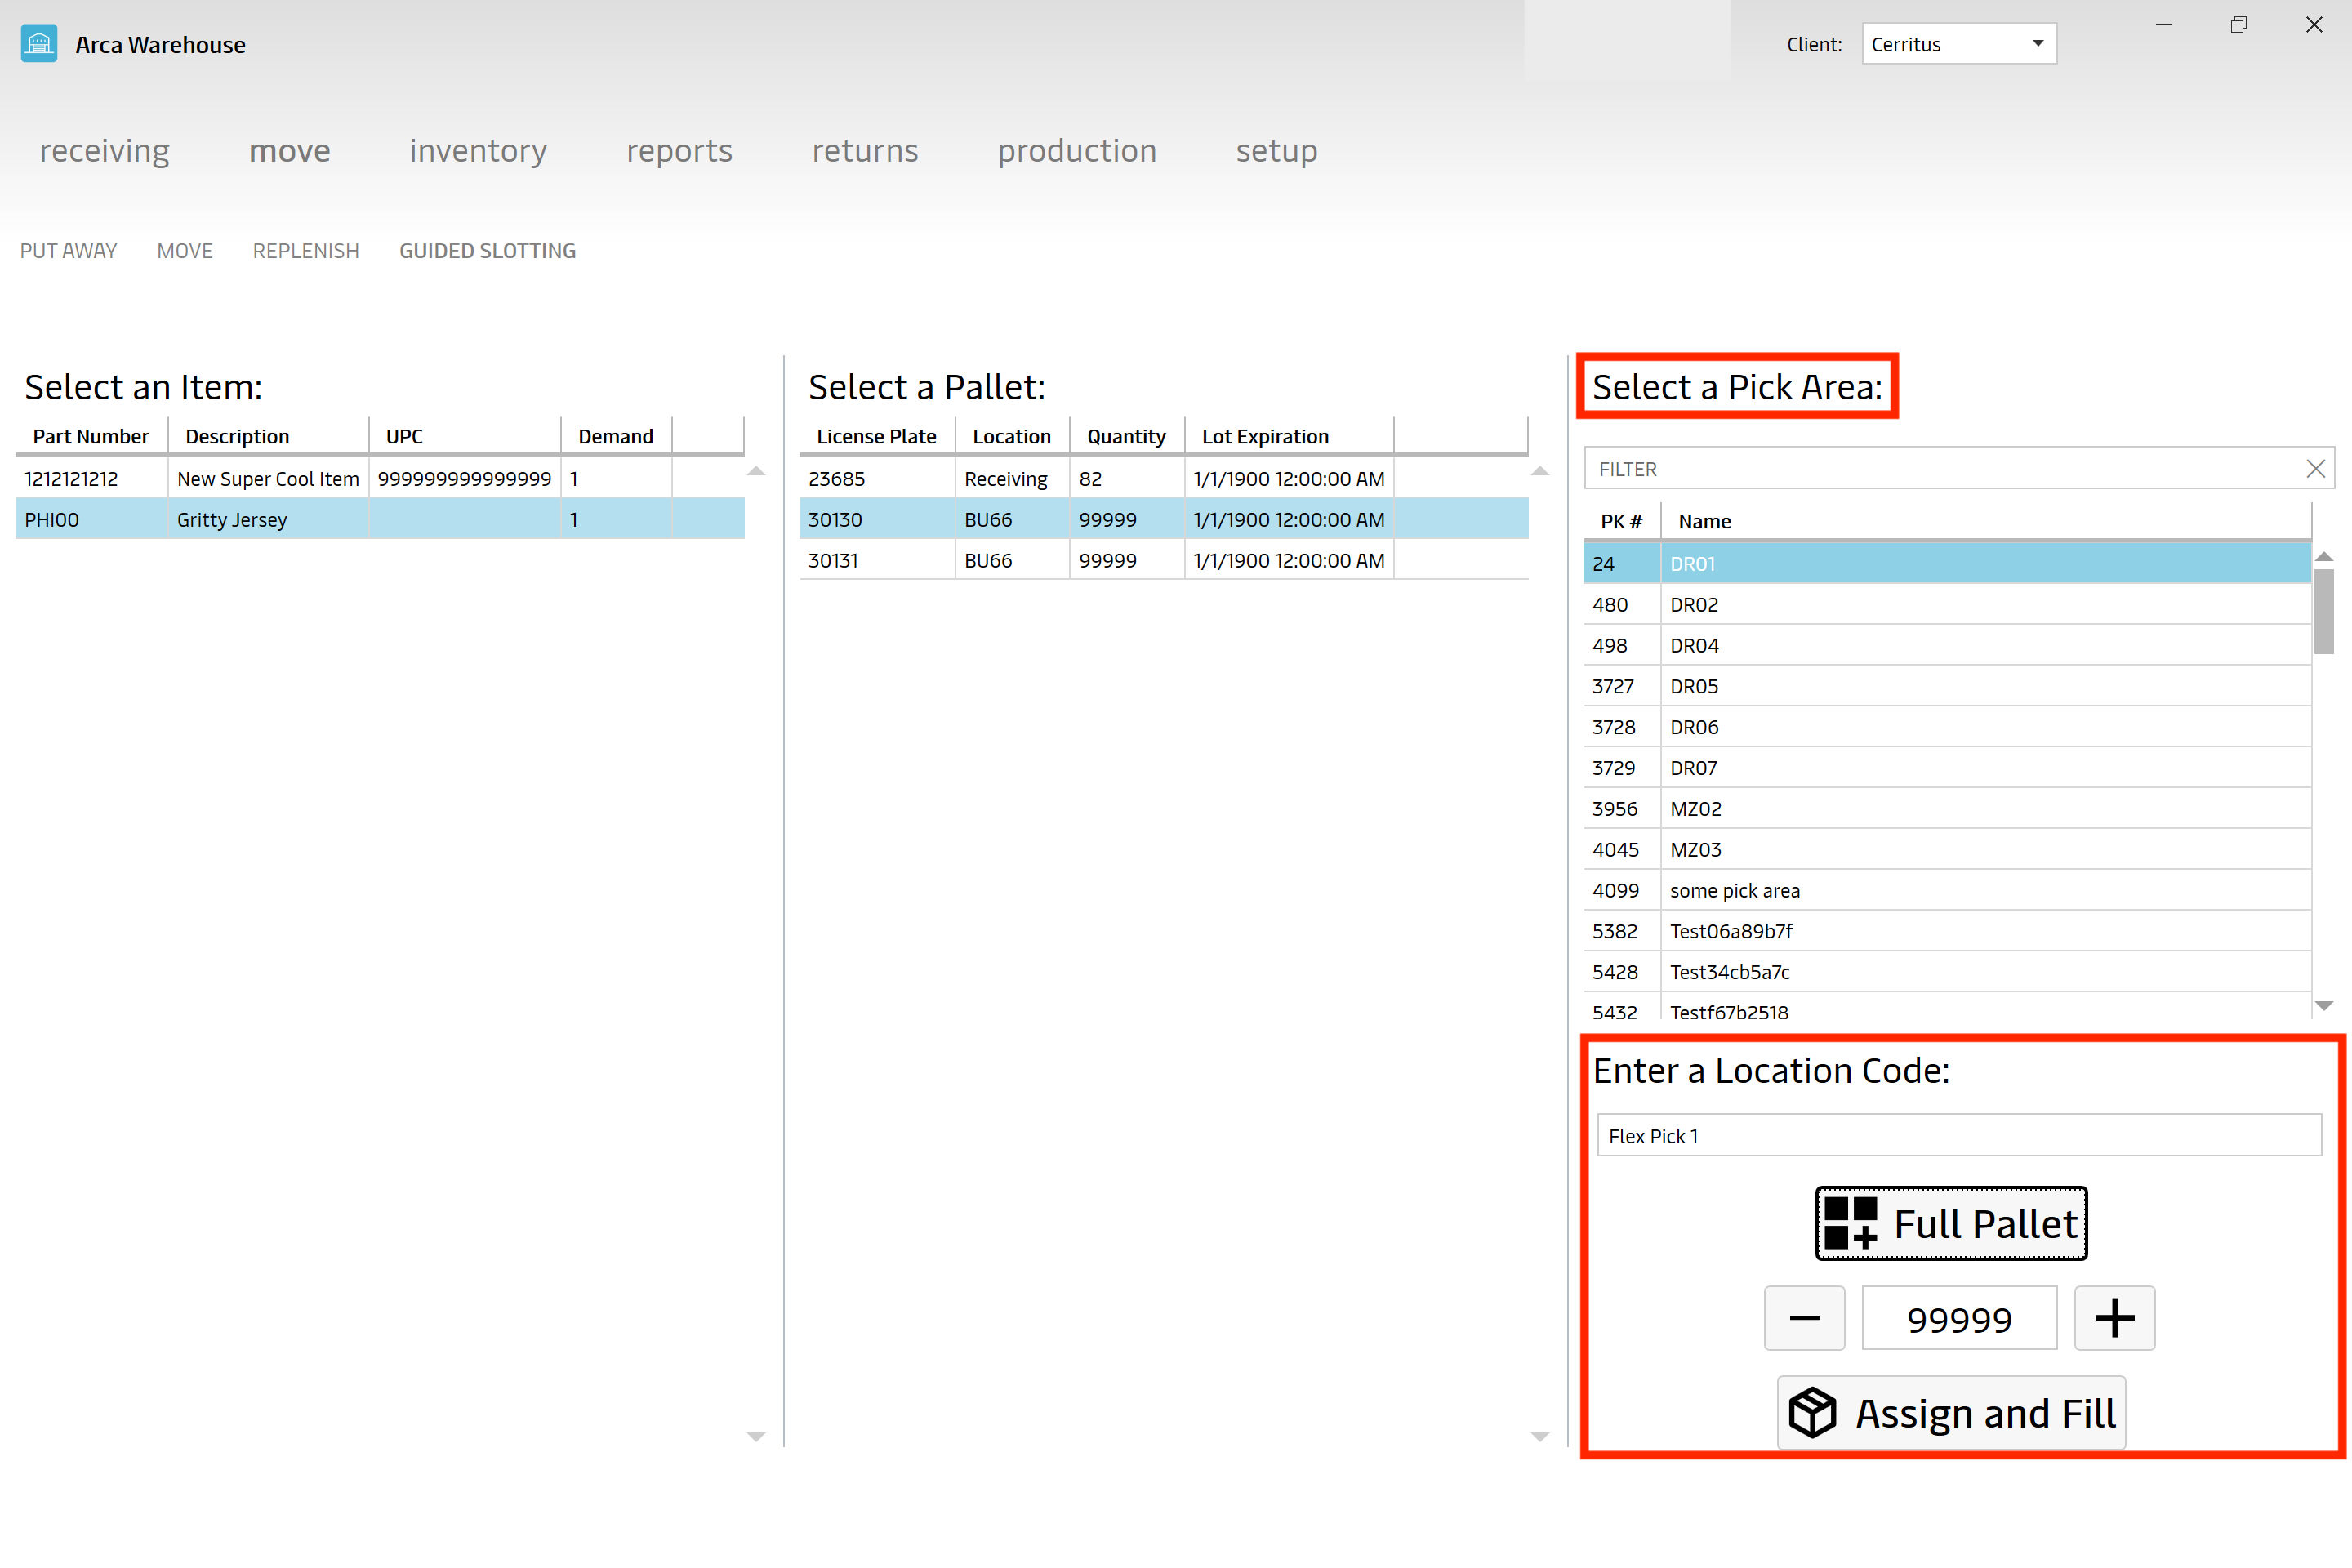
Task: Open the production menu
Action: (x=1077, y=151)
